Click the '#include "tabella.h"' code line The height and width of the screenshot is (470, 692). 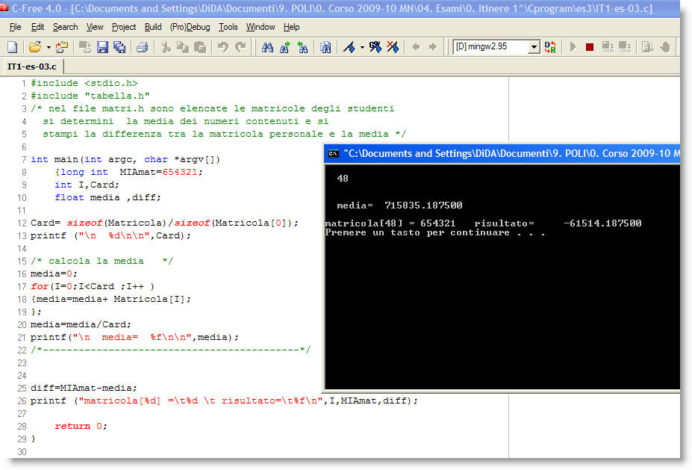click(90, 96)
